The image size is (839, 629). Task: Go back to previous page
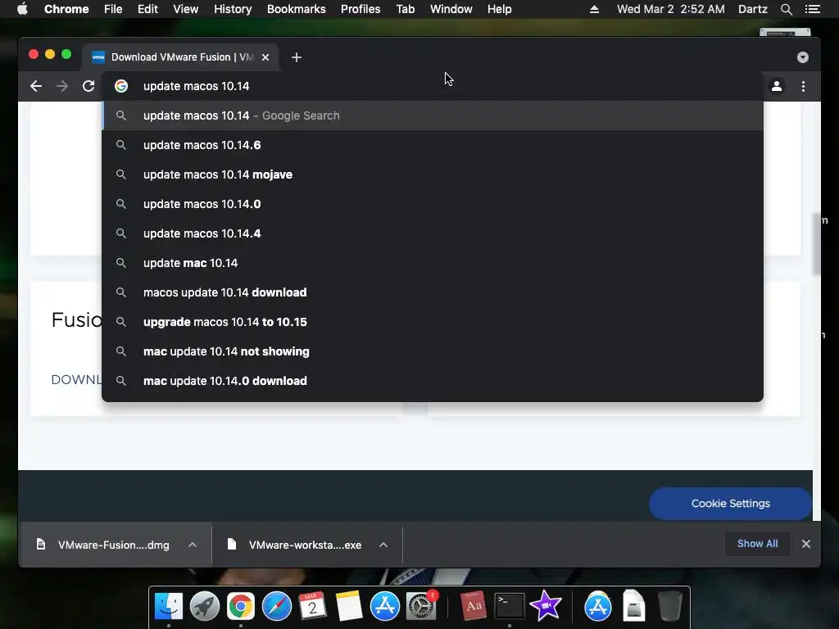tap(36, 86)
